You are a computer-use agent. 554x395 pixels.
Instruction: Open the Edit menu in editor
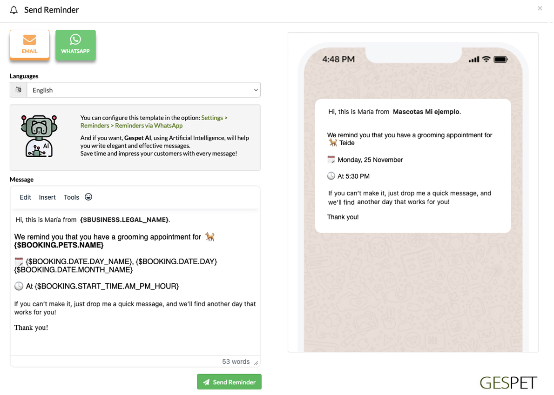click(x=26, y=197)
